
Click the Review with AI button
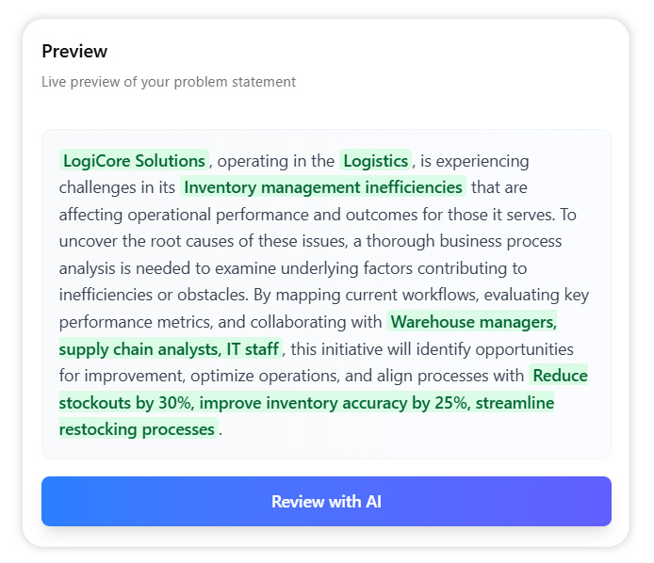click(x=326, y=502)
